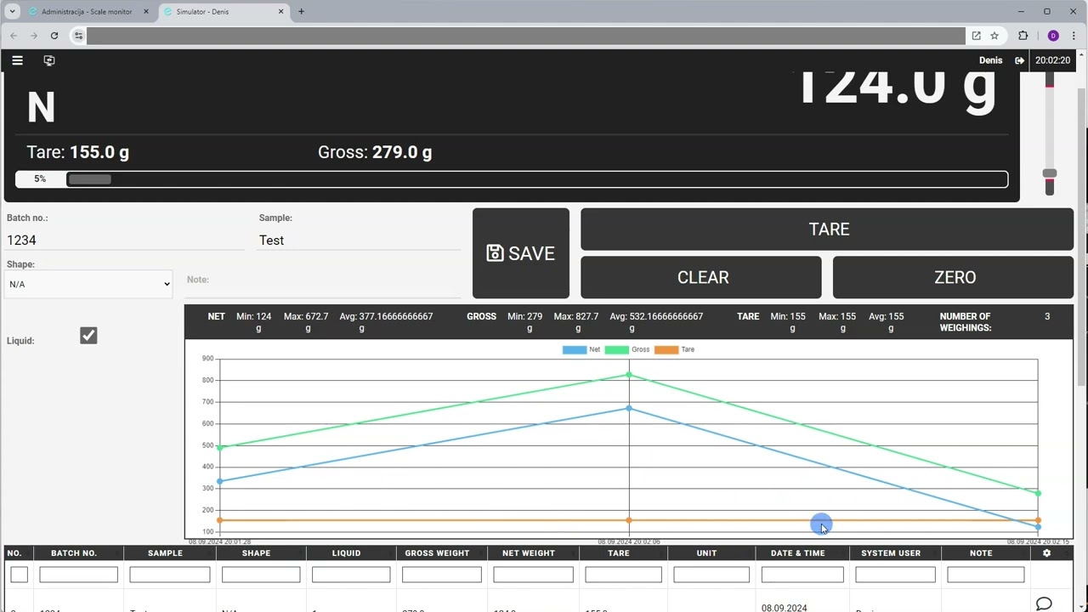The height and width of the screenshot is (612, 1088).
Task: Click the TARE button
Action: pos(827,229)
